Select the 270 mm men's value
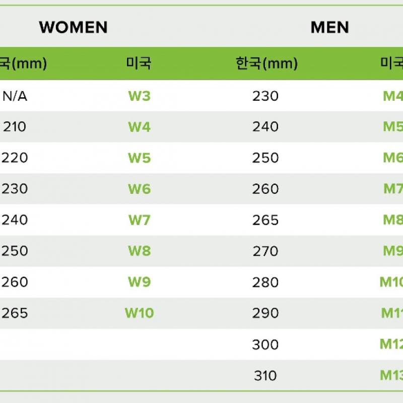 pyautogui.click(x=265, y=251)
